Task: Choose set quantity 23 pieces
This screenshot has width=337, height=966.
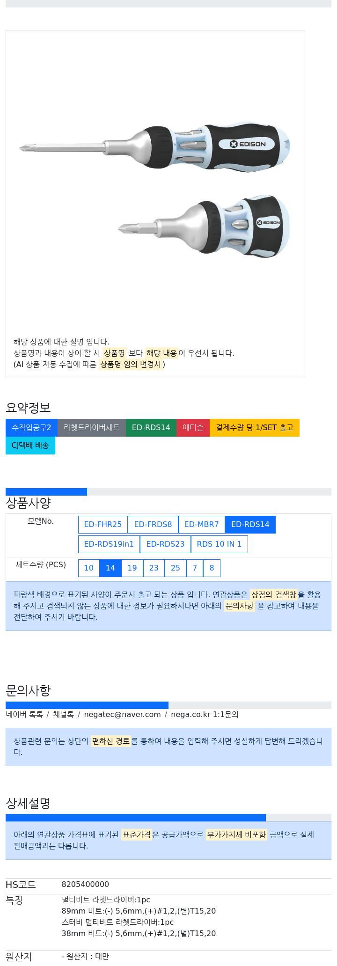Action: point(154,568)
